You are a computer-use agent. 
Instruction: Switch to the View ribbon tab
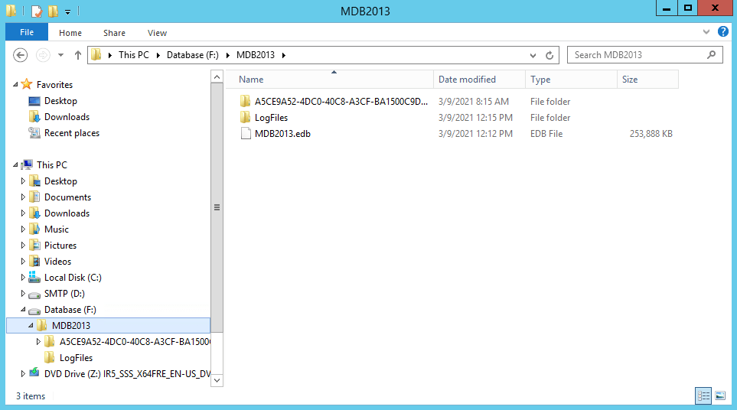point(157,33)
